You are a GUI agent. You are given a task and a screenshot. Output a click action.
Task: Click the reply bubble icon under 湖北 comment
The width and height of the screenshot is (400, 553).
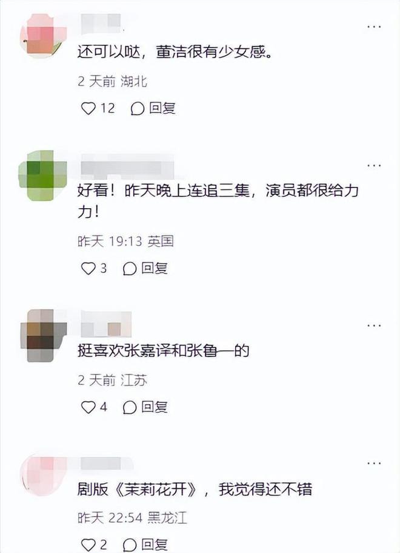click(138, 109)
